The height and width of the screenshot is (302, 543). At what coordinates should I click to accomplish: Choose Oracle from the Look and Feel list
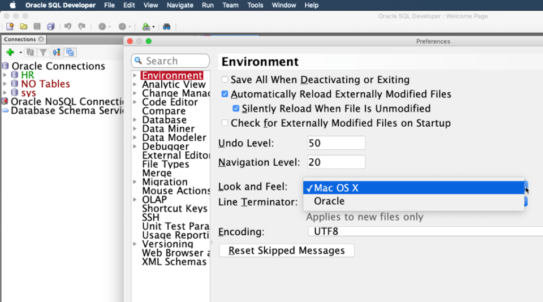[329, 201]
